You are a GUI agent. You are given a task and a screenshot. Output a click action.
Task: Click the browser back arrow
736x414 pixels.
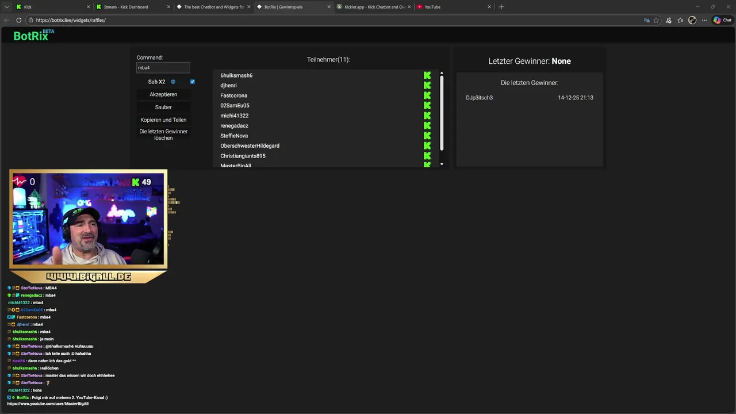click(7, 20)
